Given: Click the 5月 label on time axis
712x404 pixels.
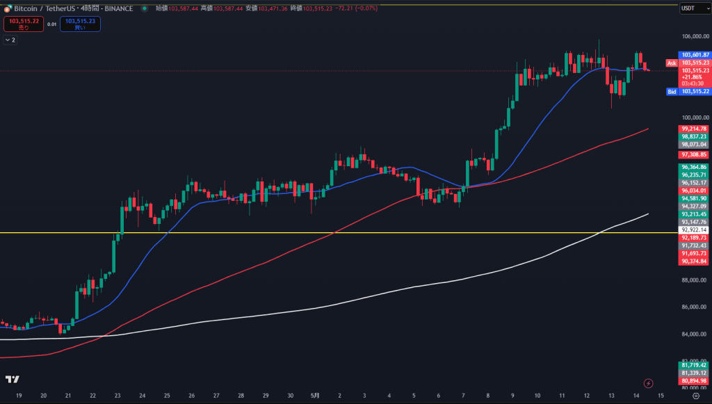Looking at the screenshot, I should (x=315, y=396).
